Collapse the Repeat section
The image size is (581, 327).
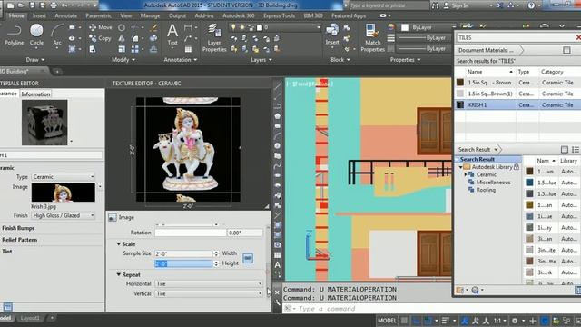pyautogui.click(x=119, y=274)
